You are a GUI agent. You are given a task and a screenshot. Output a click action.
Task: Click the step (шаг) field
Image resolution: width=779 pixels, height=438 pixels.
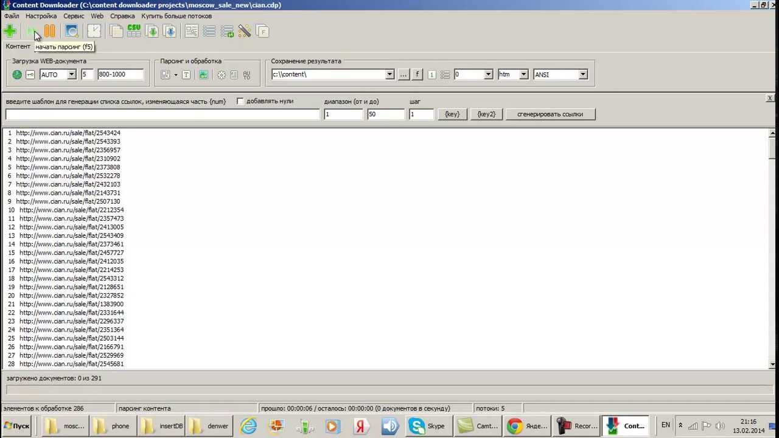point(421,114)
